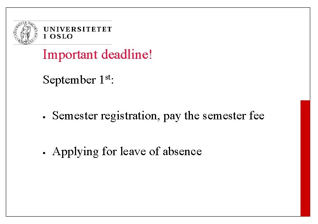This screenshot has height=224, width=318.
Task: Click the superscript 'st' after the 1
Action: [x=108, y=77]
